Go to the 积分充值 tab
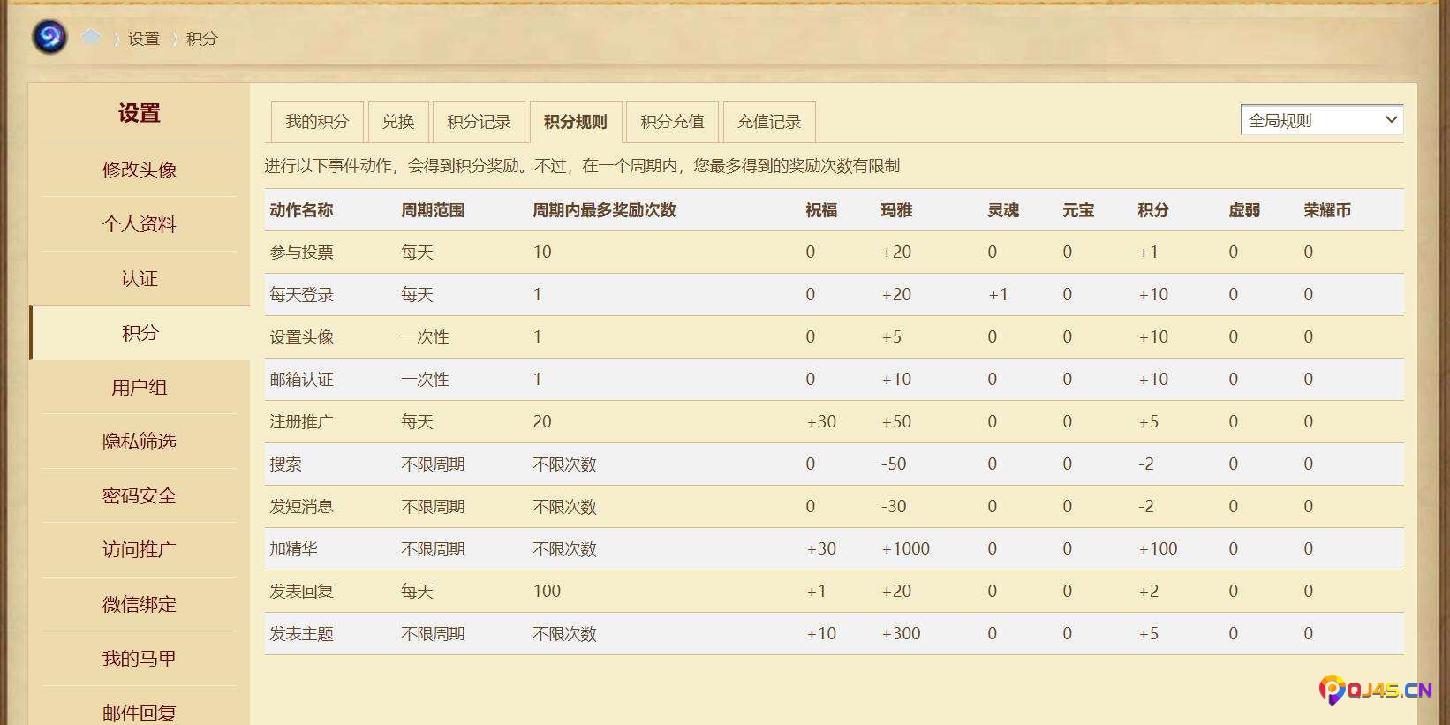This screenshot has width=1450, height=725. pos(672,122)
